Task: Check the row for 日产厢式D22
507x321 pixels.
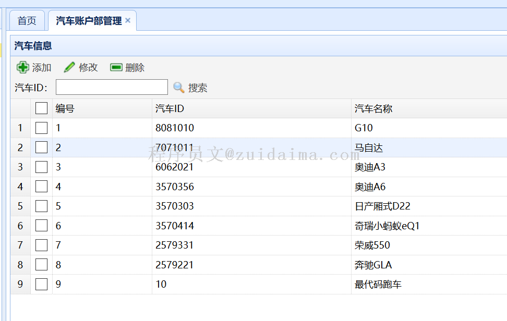Action: (x=41, y=206)
